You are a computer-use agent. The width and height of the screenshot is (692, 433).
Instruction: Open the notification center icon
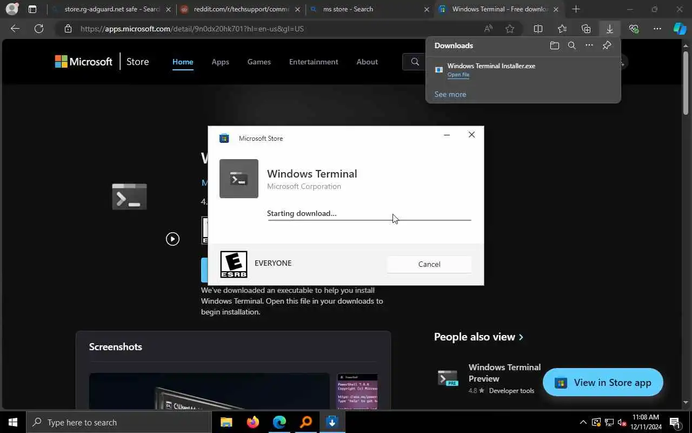pos(675,422)
